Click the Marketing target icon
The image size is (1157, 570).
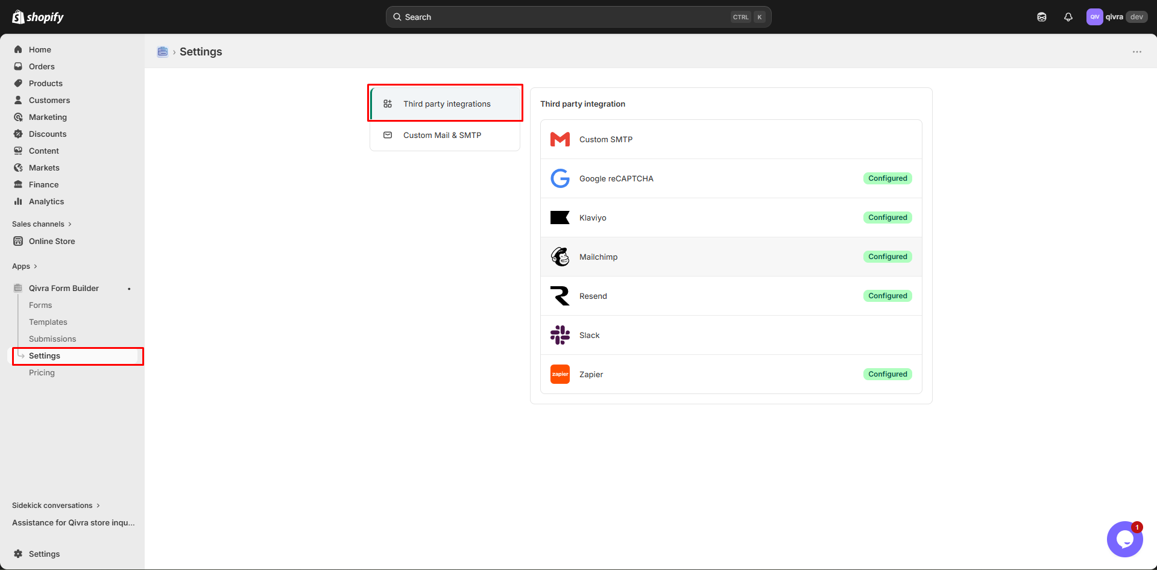point(18,117)
